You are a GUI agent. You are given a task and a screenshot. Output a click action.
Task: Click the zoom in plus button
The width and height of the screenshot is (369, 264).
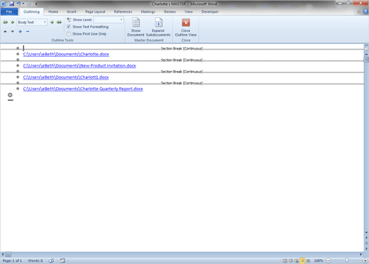pyautogui.click(x=365, y=260)
